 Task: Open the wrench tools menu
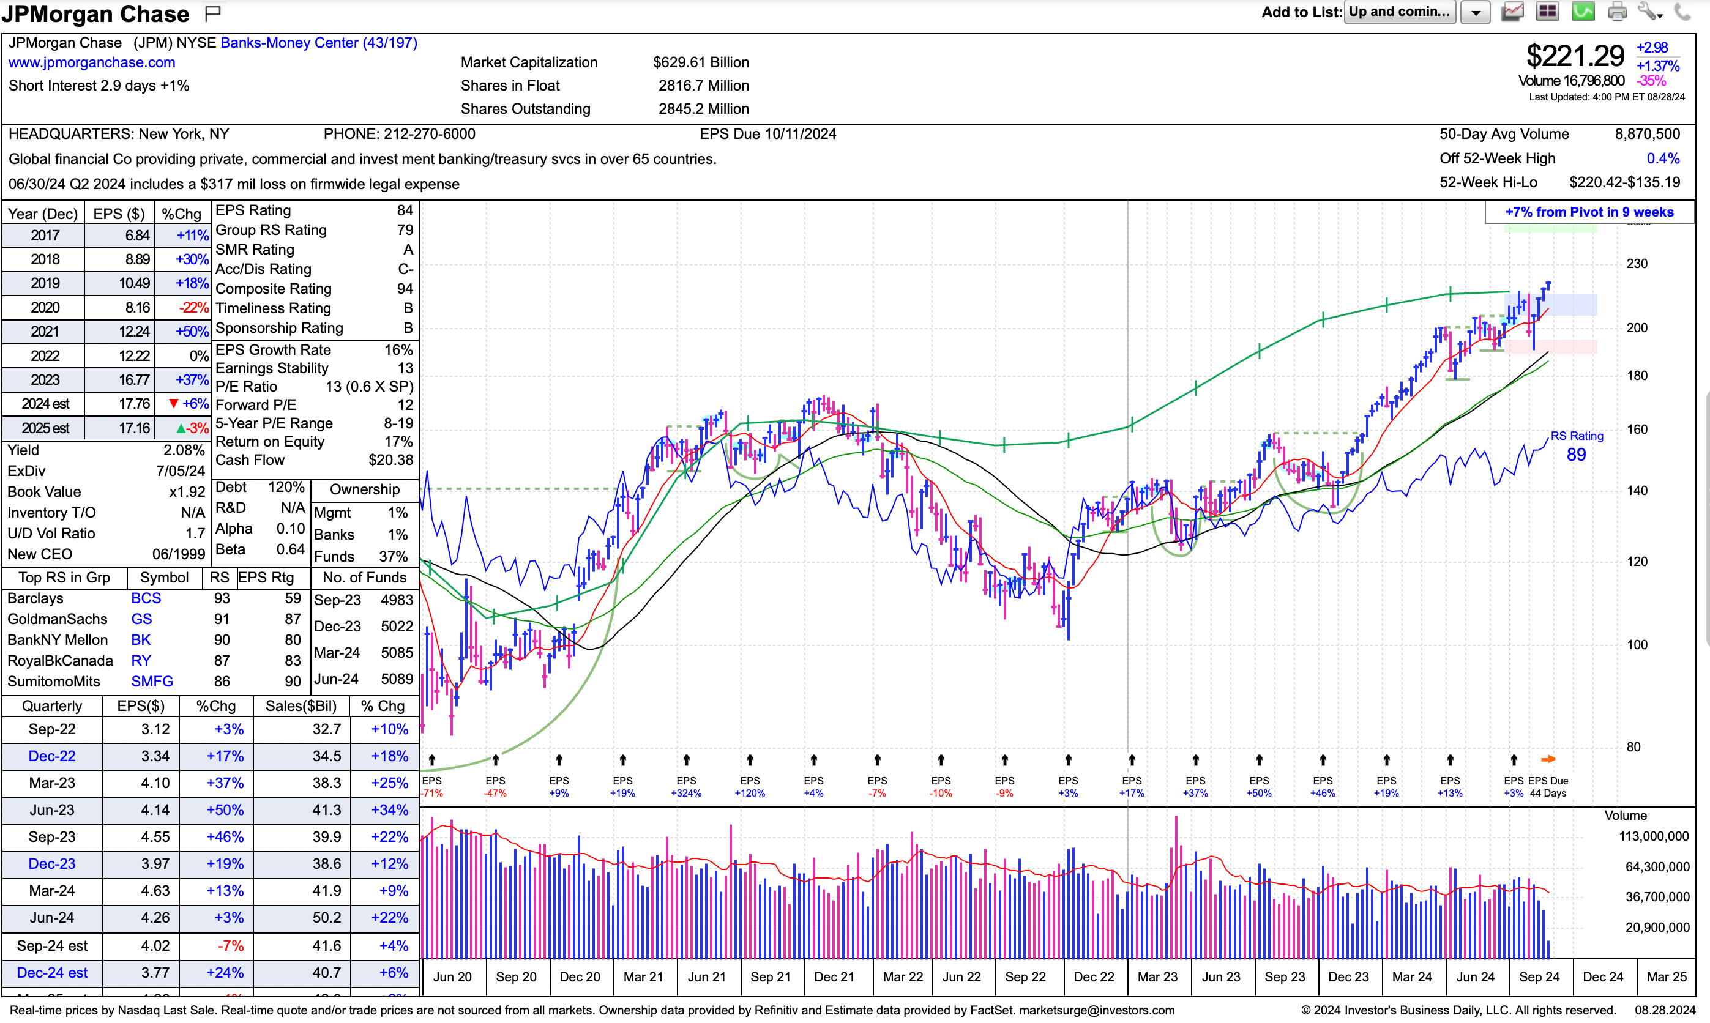tap(1649, 12)
